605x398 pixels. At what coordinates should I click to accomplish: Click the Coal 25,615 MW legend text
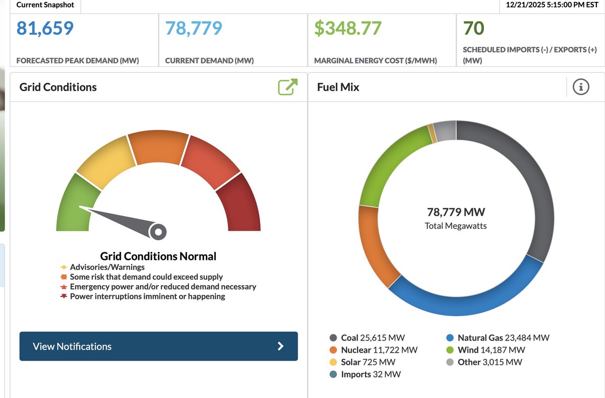coord(373,338)
